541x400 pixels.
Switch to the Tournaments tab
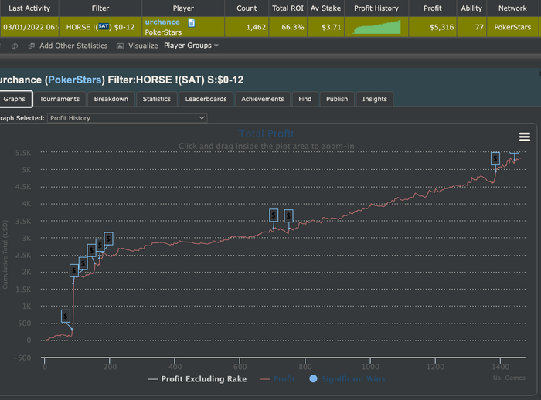coord(60,99)
